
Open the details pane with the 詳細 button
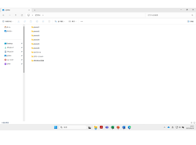pos(190,22)
